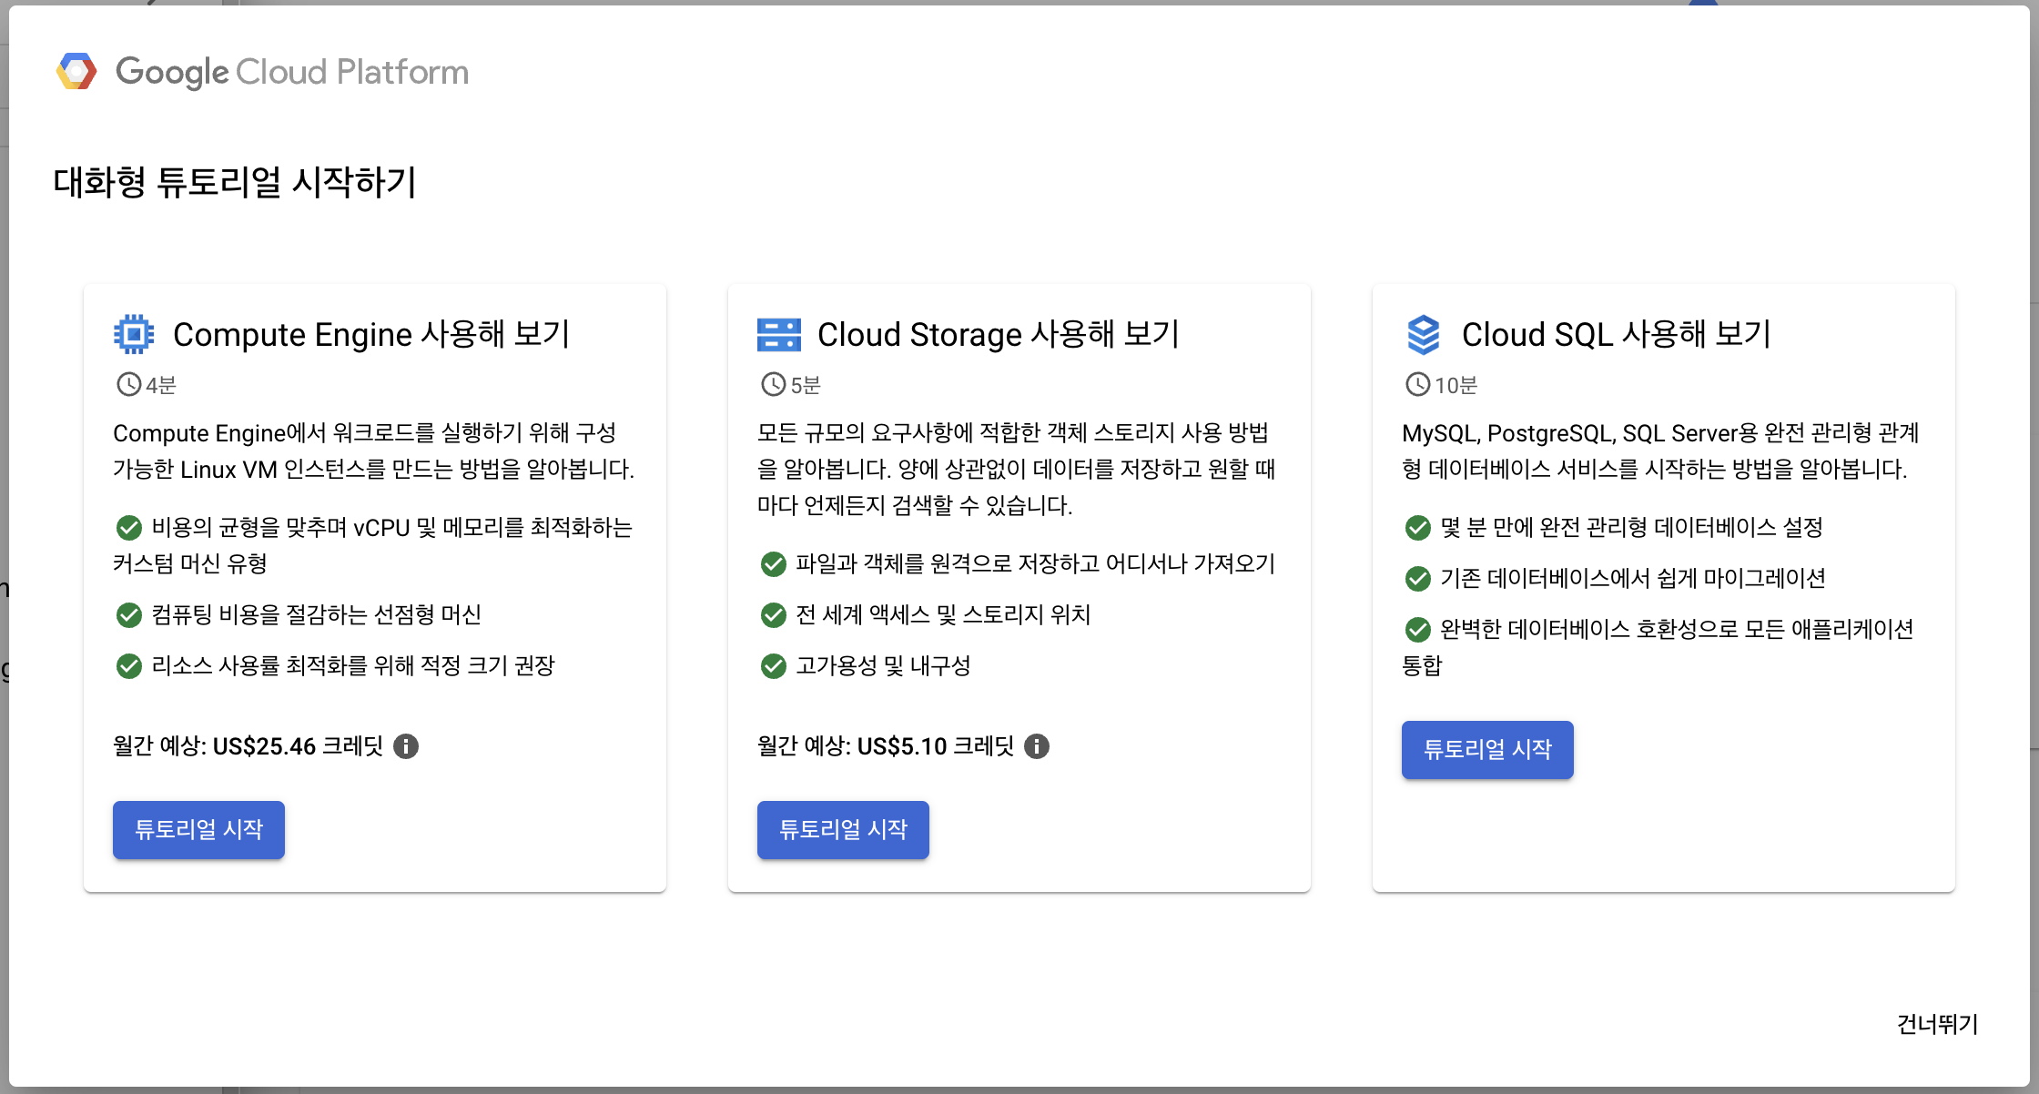
Task: Click the Cloud Storage bucket icon
Action: pos(778,334)
